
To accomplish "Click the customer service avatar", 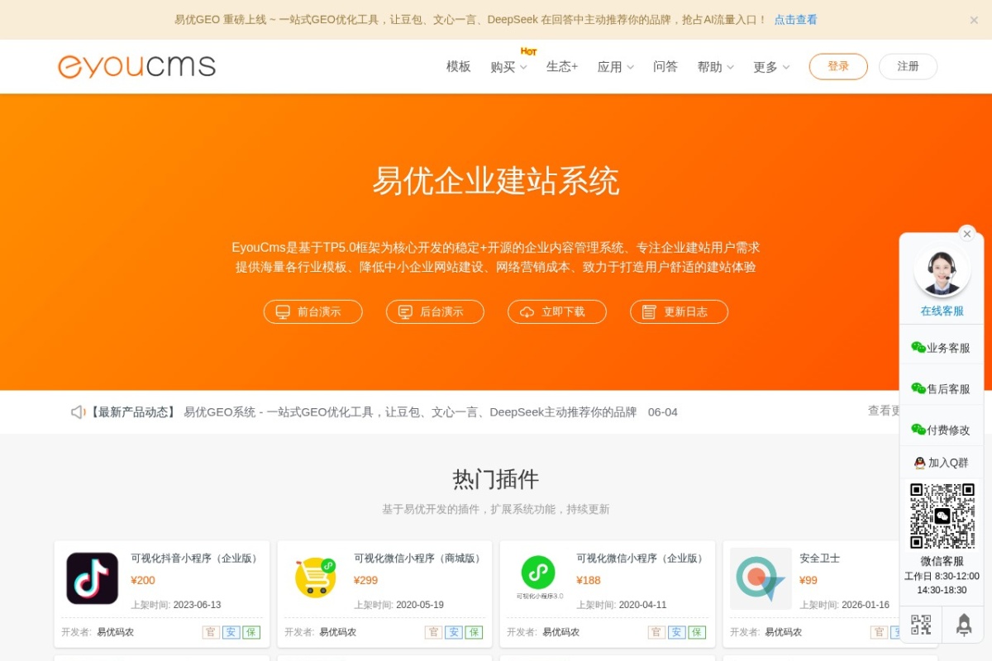I will point(942,270).
